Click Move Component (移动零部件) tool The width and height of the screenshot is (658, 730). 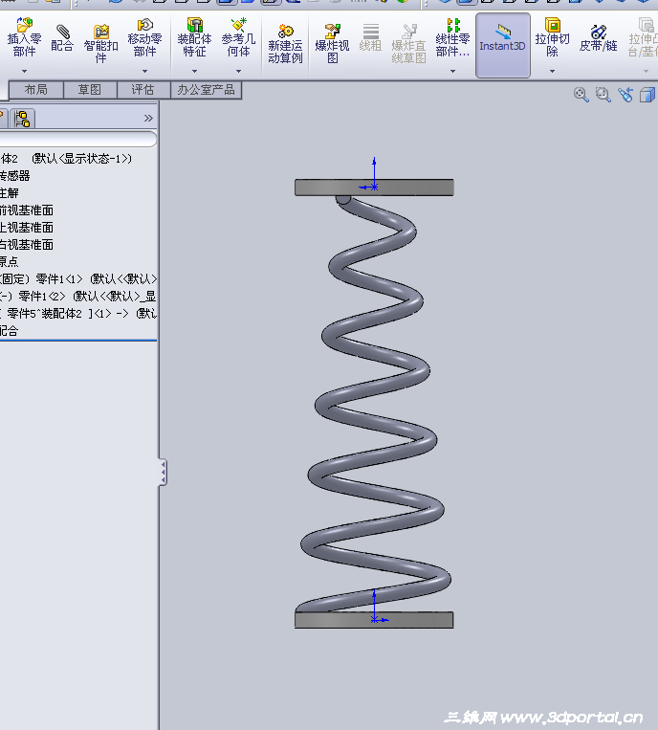click(x=144, y=37)
